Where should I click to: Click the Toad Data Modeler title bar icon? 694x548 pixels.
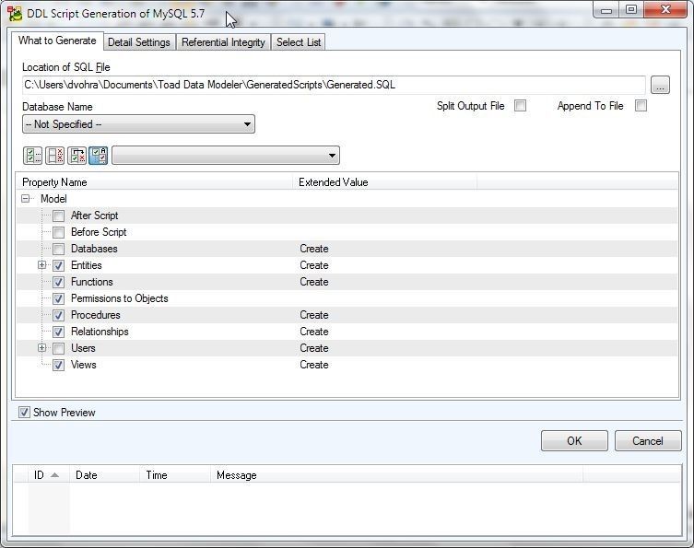tap(14, 14)
